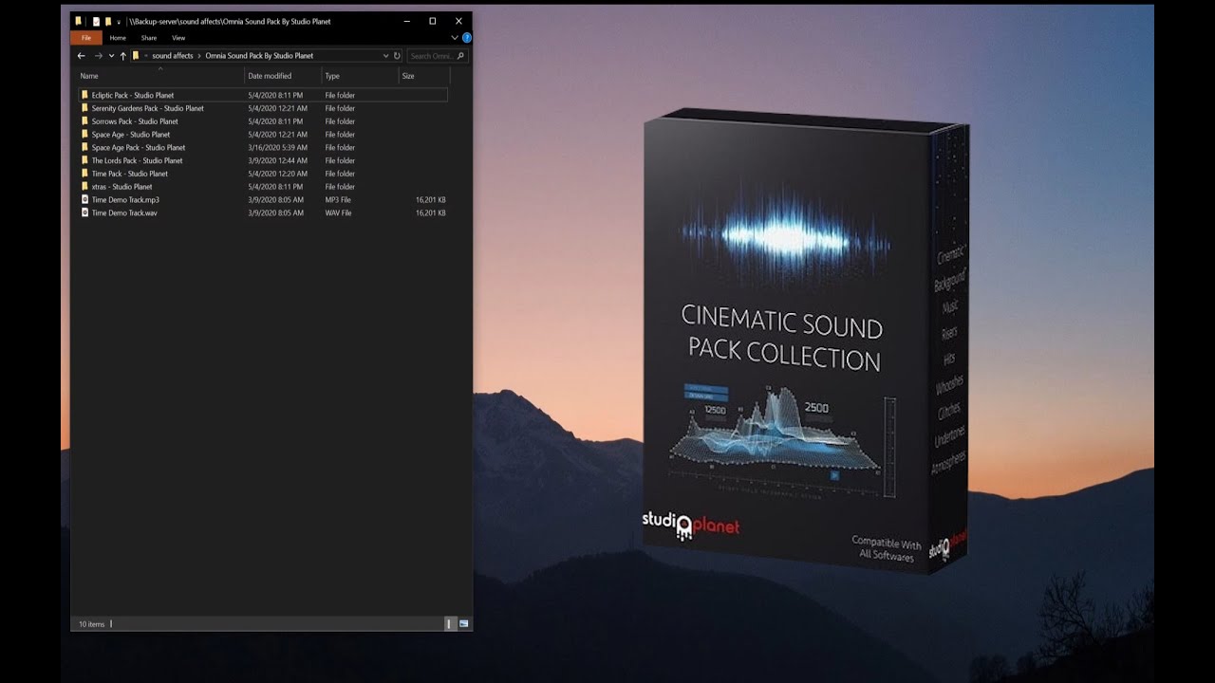Image resolution: width=1215 pixels, height=683 pixels.
Task: Click the Time Demo Track.wav file icon
Action: click(84, 212)
